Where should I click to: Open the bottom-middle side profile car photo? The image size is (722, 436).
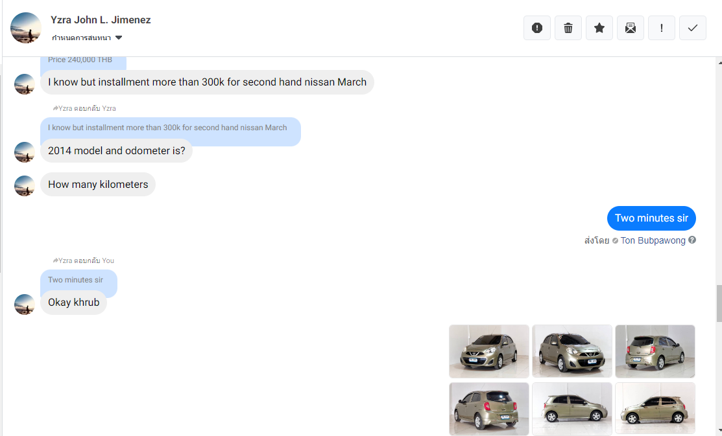pyautogui.click(x=572, y=408)
